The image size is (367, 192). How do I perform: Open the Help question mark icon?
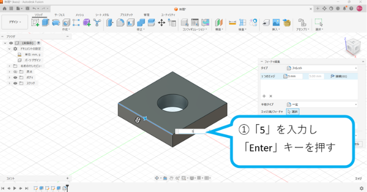coord(351,8)
